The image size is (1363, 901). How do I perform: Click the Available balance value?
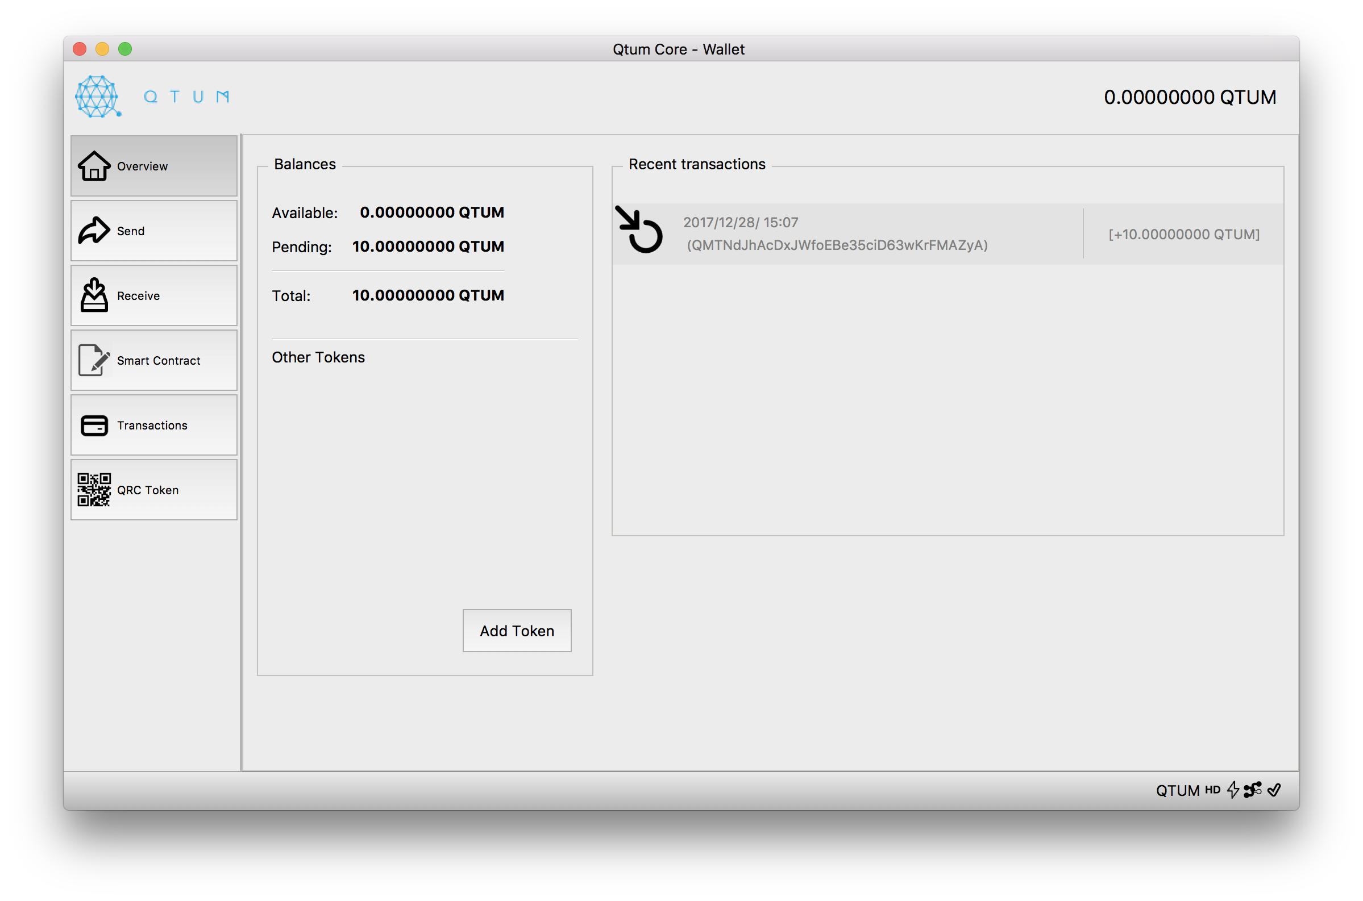[x=433, y=213]
